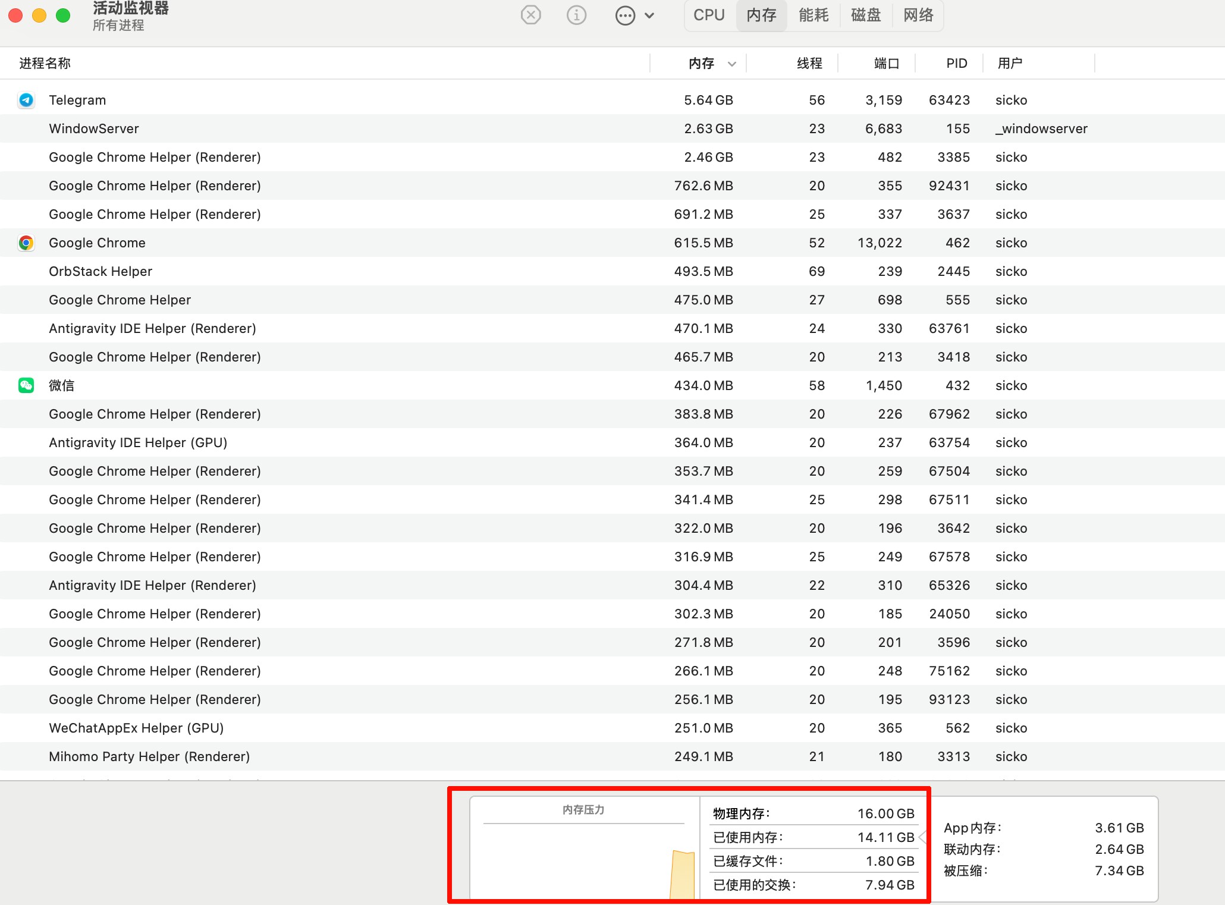Click the 被压缩 7.34 GB value
This screenshot has height=905, width=1225.
pos(1119,871)
